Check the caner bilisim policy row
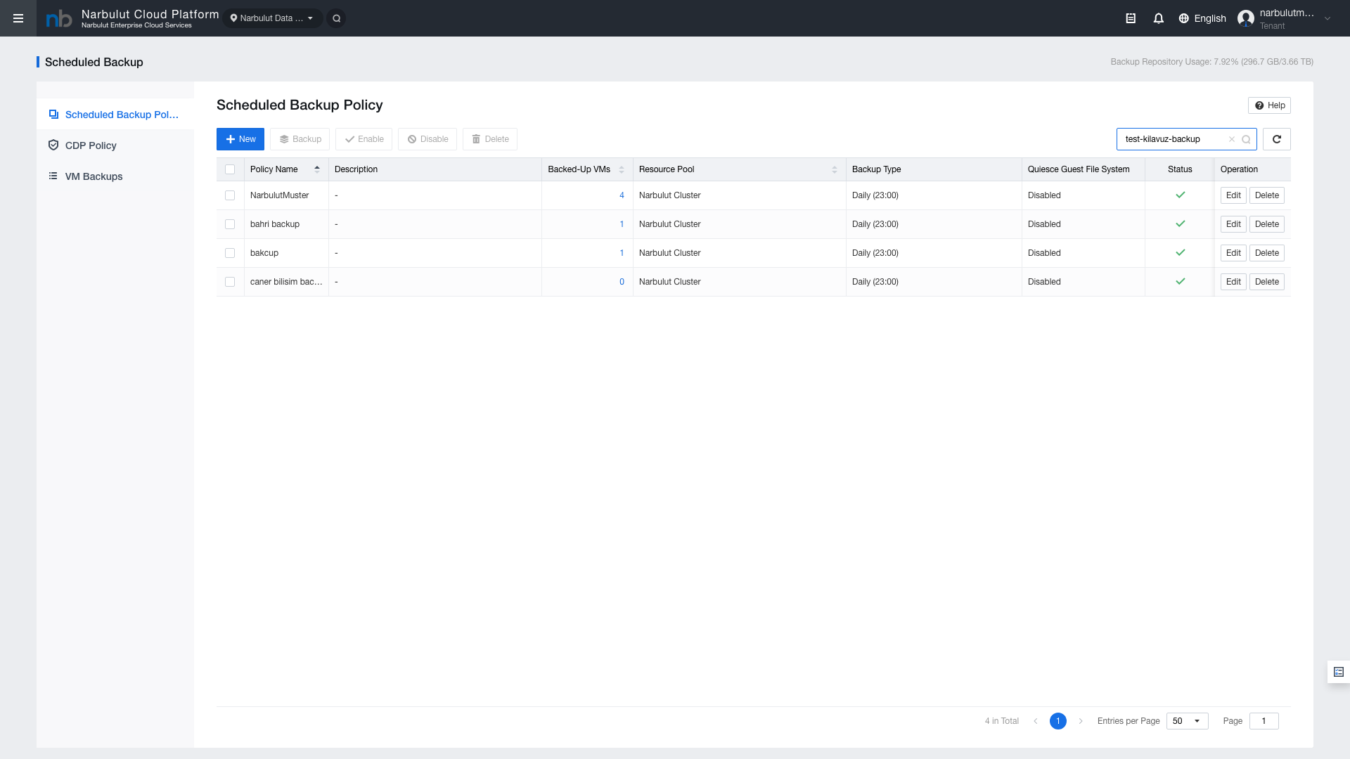The image size is (1350, 759). pos(230,282)
